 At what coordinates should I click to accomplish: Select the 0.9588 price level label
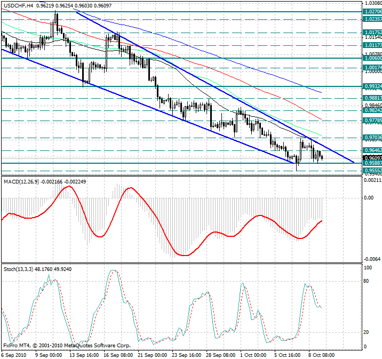click(372, 163)
